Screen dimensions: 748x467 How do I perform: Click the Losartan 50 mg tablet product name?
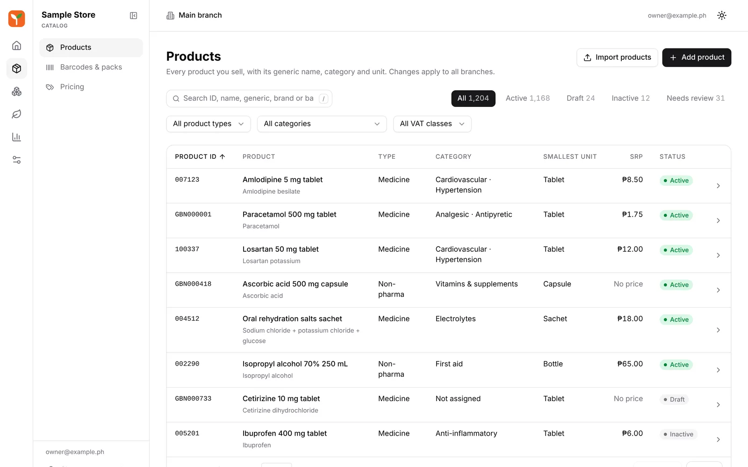[x=280, y=249]
